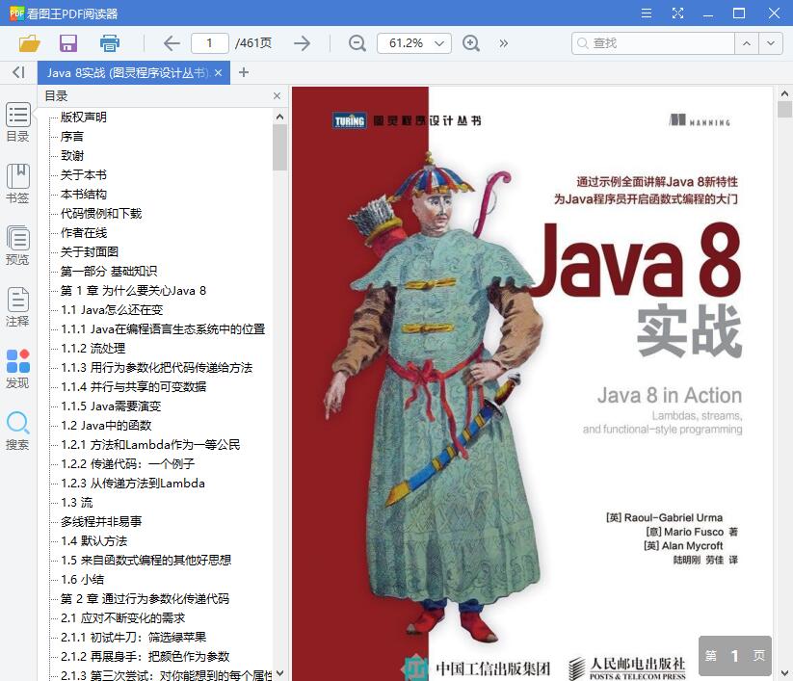Show more toolbar tools with the double chevron
Image resolution: width=793 pixels, height=681 pixels.
(503, 43)
